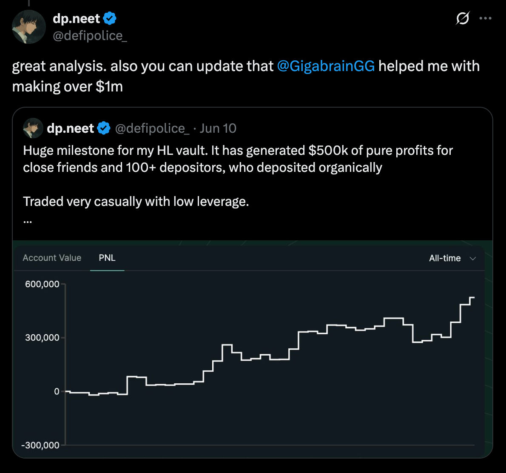This screenshot has height=473, width=506.
Task: Select the PNL tab
Action: pyautogui.click(x=107, y=258)
